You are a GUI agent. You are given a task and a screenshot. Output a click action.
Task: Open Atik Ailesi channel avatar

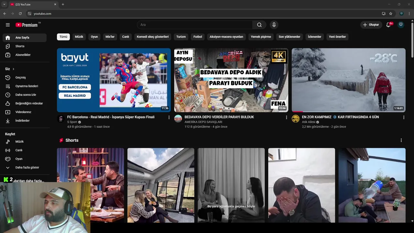(296, 119)
